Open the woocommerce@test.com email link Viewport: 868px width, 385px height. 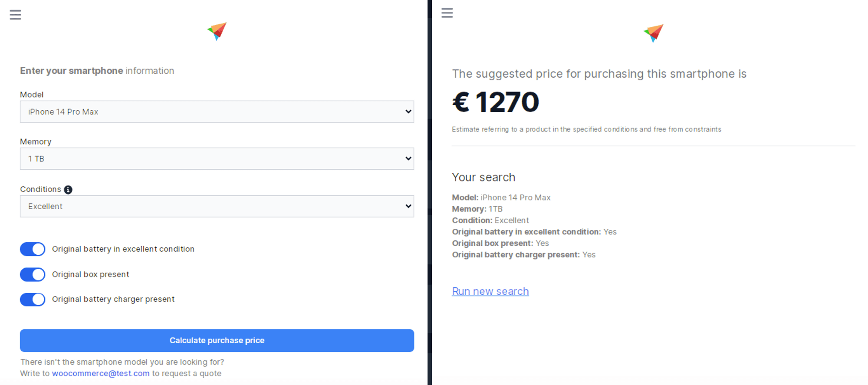point(101,373)
